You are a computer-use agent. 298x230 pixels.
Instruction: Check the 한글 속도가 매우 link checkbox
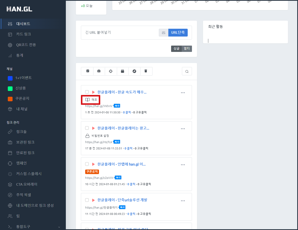87,92
